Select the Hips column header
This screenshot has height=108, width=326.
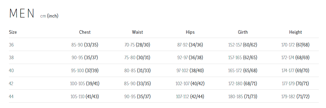(190, 32)
